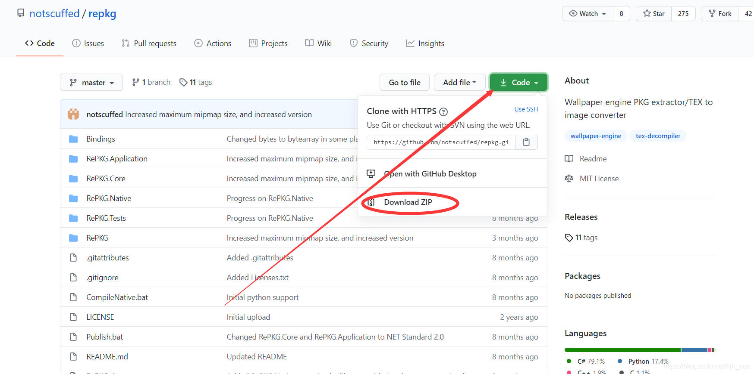
Task: Click the GitHub Desktop icon in the clone popup
Action: click(371, 173)
